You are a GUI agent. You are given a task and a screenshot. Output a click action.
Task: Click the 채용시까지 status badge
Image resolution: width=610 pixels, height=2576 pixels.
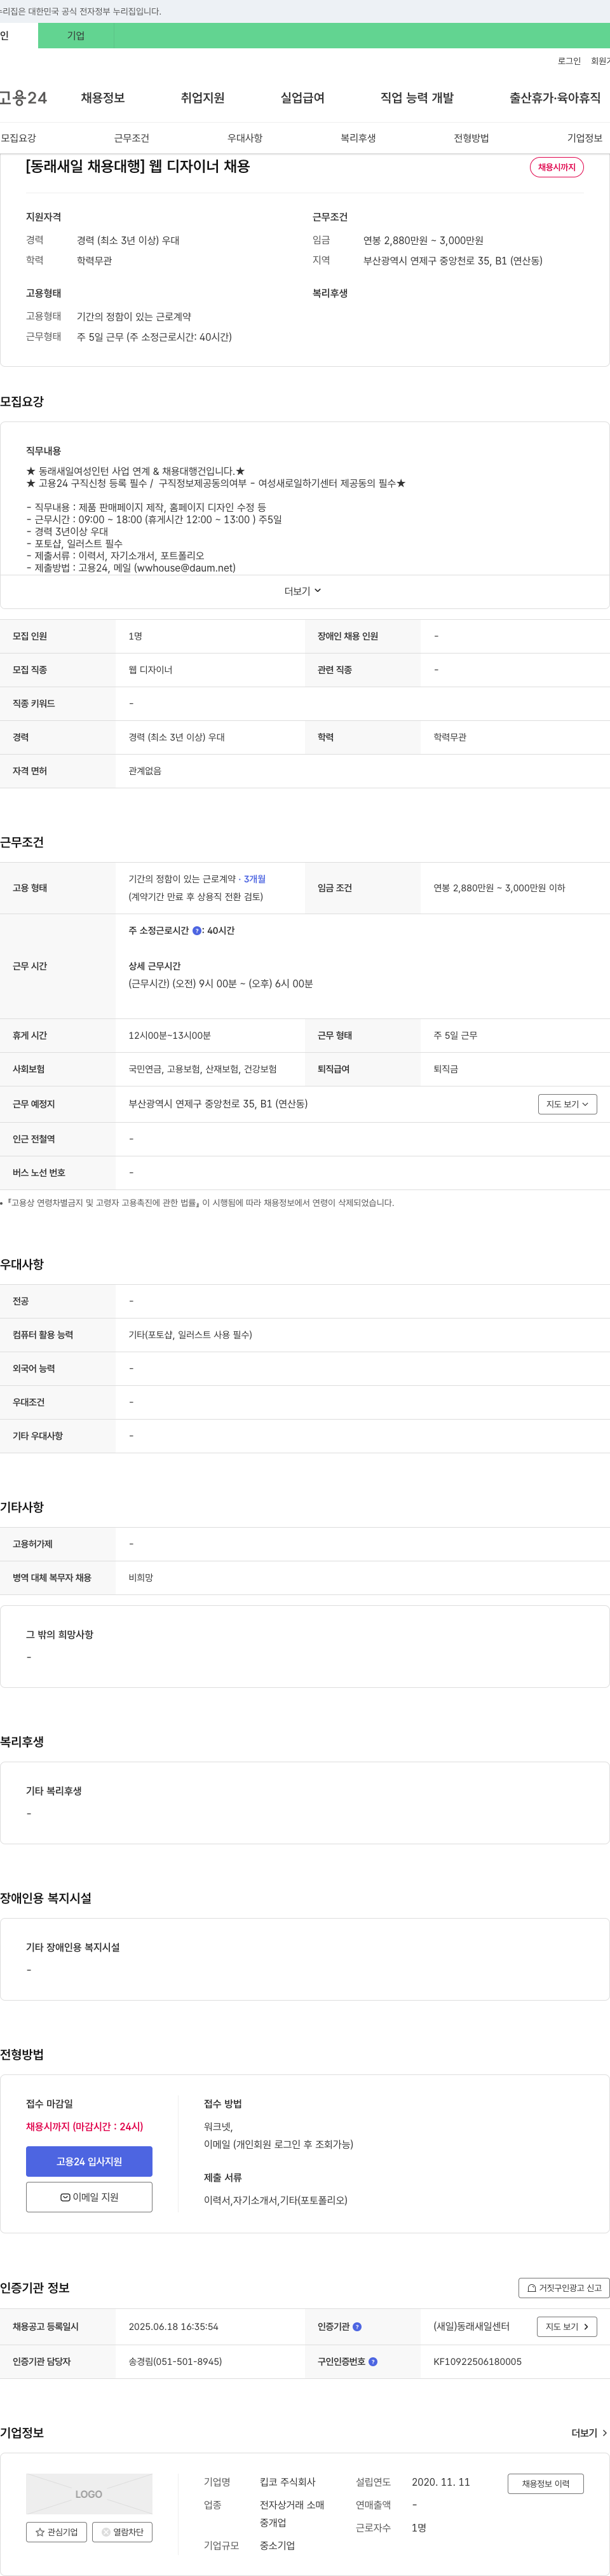tap(557, 167)
